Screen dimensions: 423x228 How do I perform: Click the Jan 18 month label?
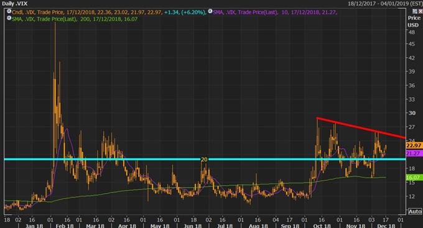pos(34,226)
